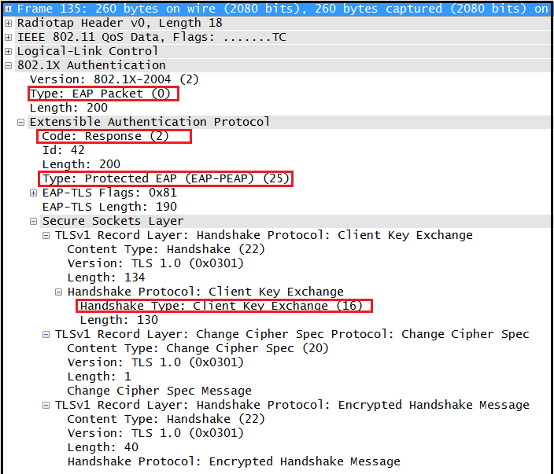The image size is (554, 474).
Task: Click the Code: Response (2) field
Action: coord(115,136)
